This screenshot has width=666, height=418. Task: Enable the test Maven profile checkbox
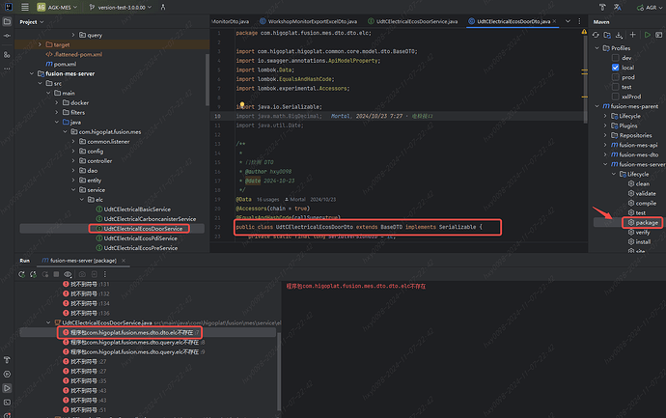point(616,87)
